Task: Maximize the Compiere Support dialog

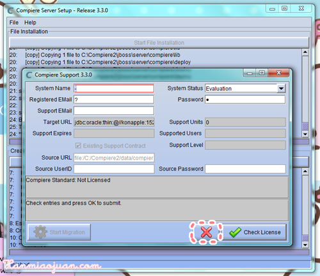Action: click(x=262, y=73)
